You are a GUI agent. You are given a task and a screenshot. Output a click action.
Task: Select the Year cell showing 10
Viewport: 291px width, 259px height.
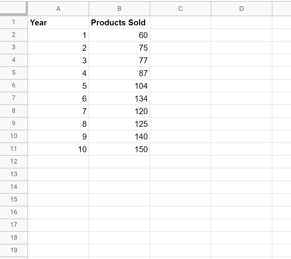(x=58, y=149)
